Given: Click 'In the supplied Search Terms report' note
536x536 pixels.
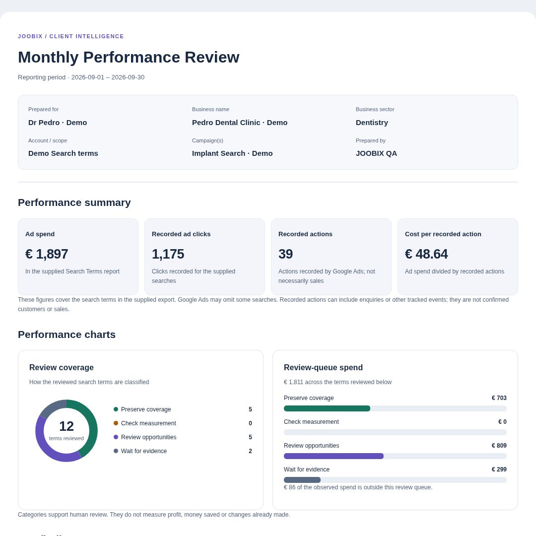Looking at the screenshot, I should (x=72, y=271).
